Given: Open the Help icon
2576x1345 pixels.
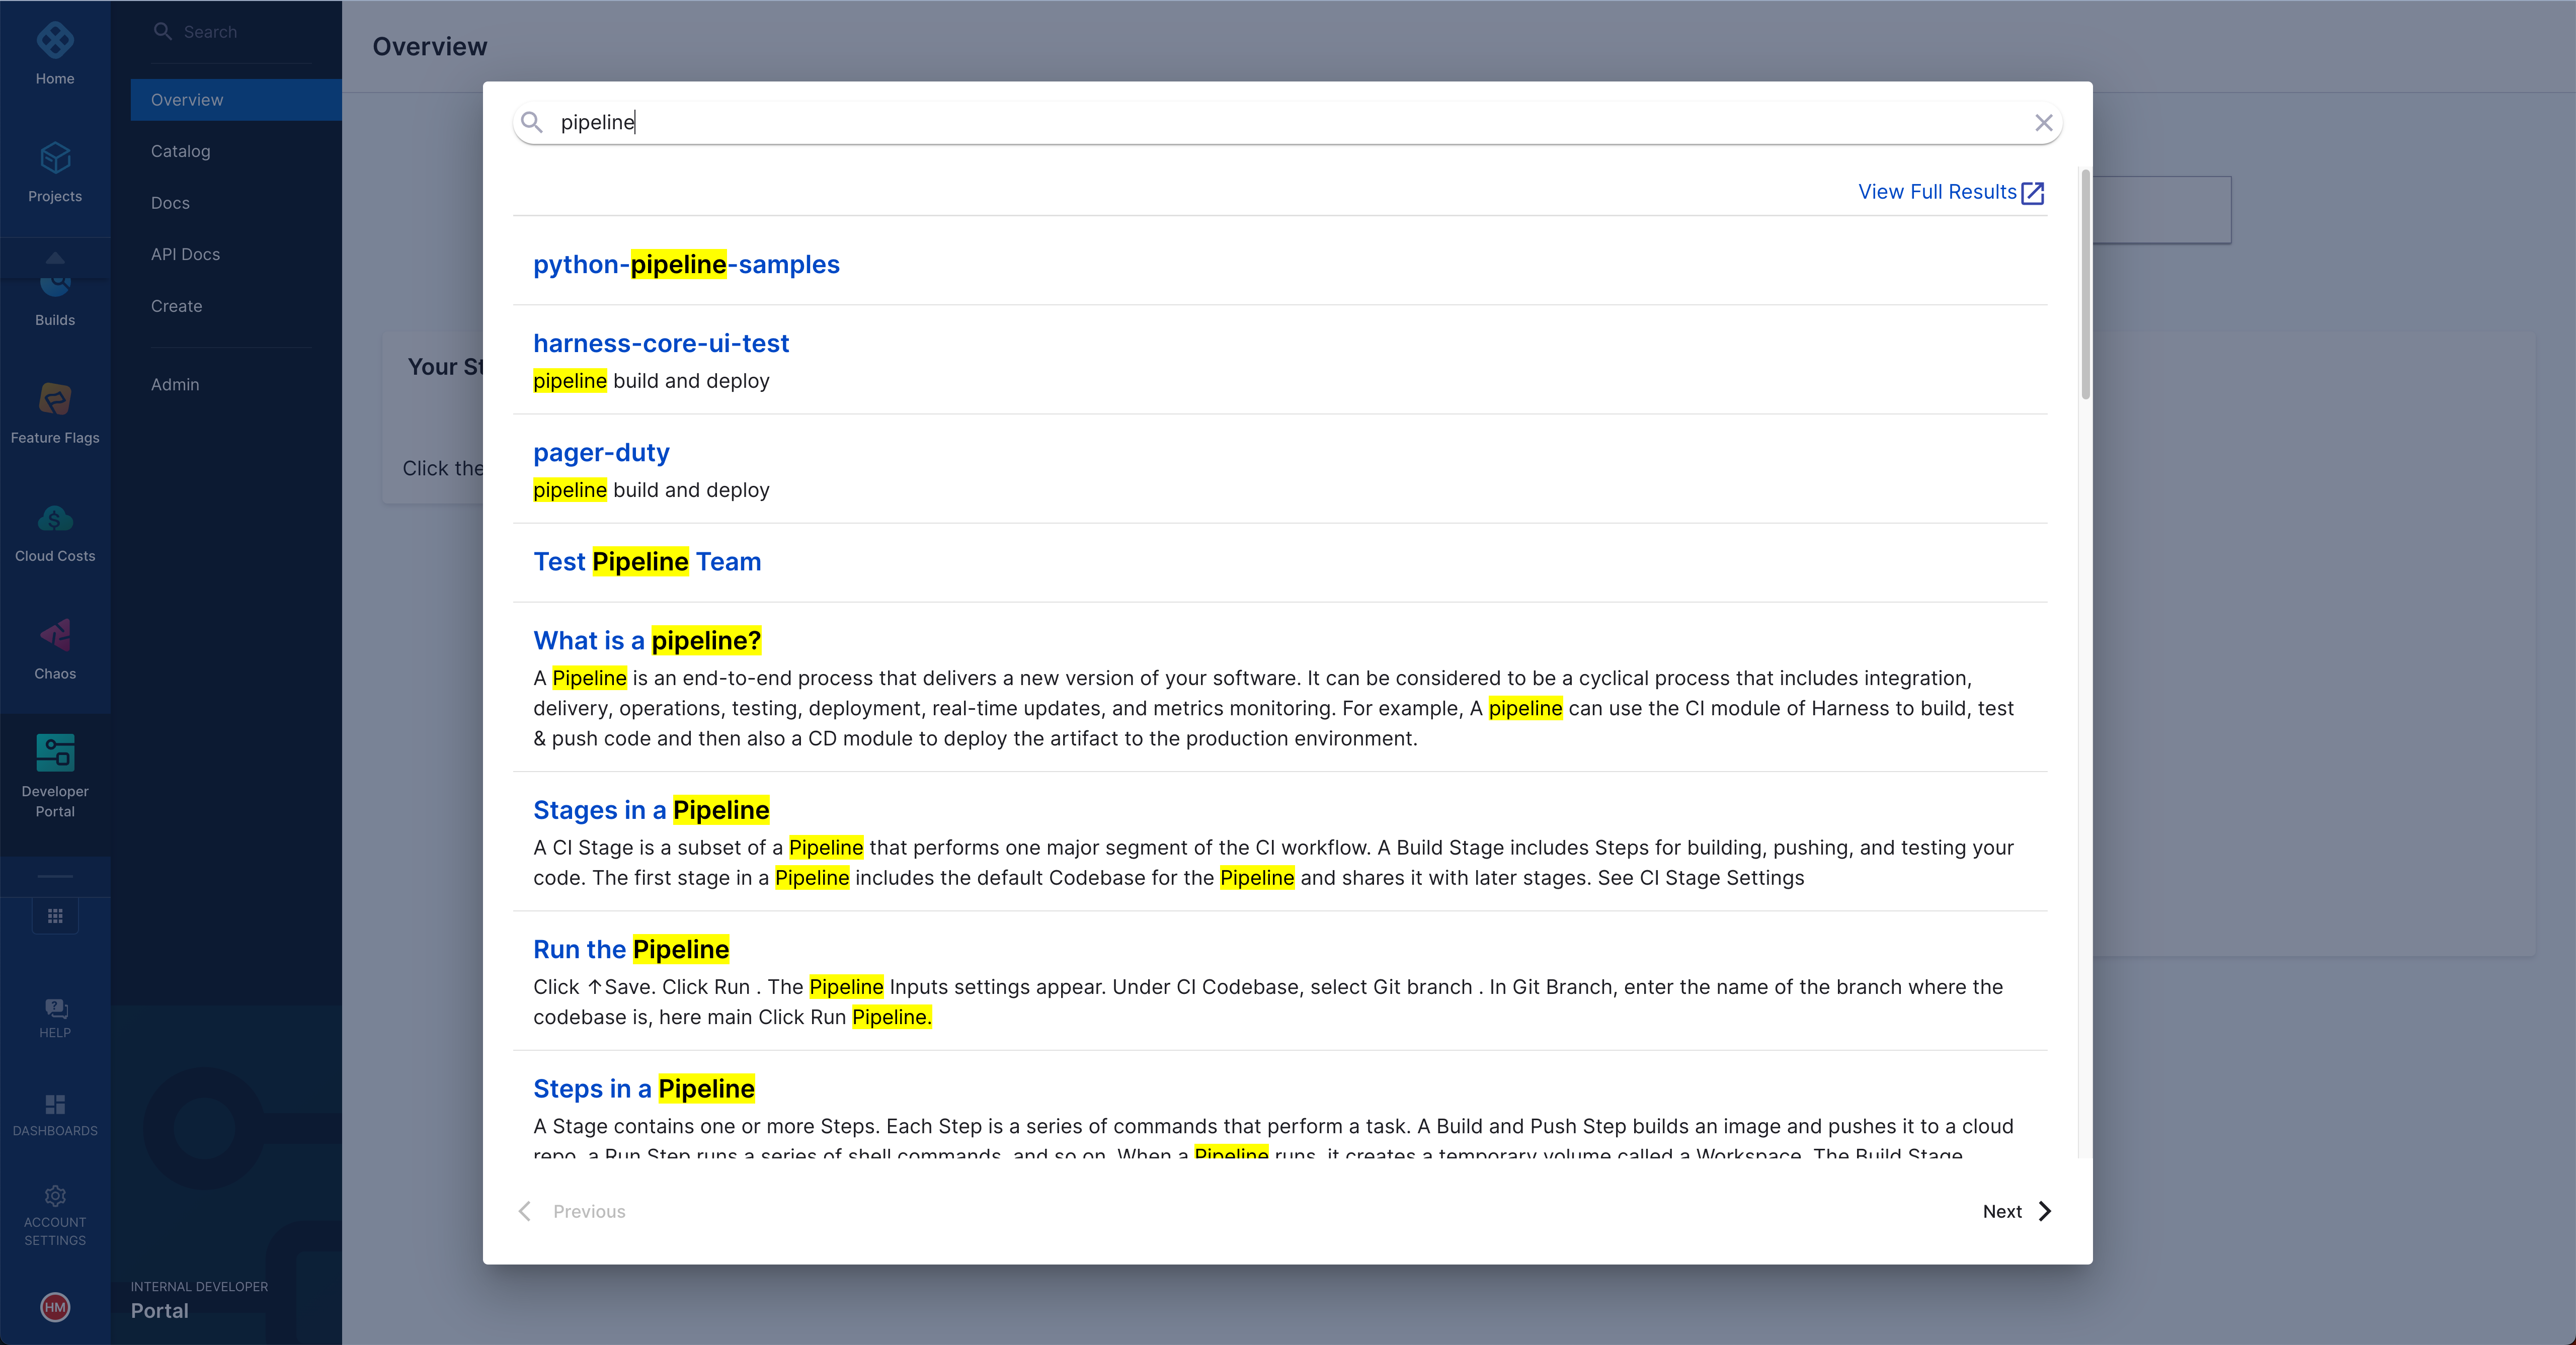Looking at the screenshot, I should click(55, 1008).
